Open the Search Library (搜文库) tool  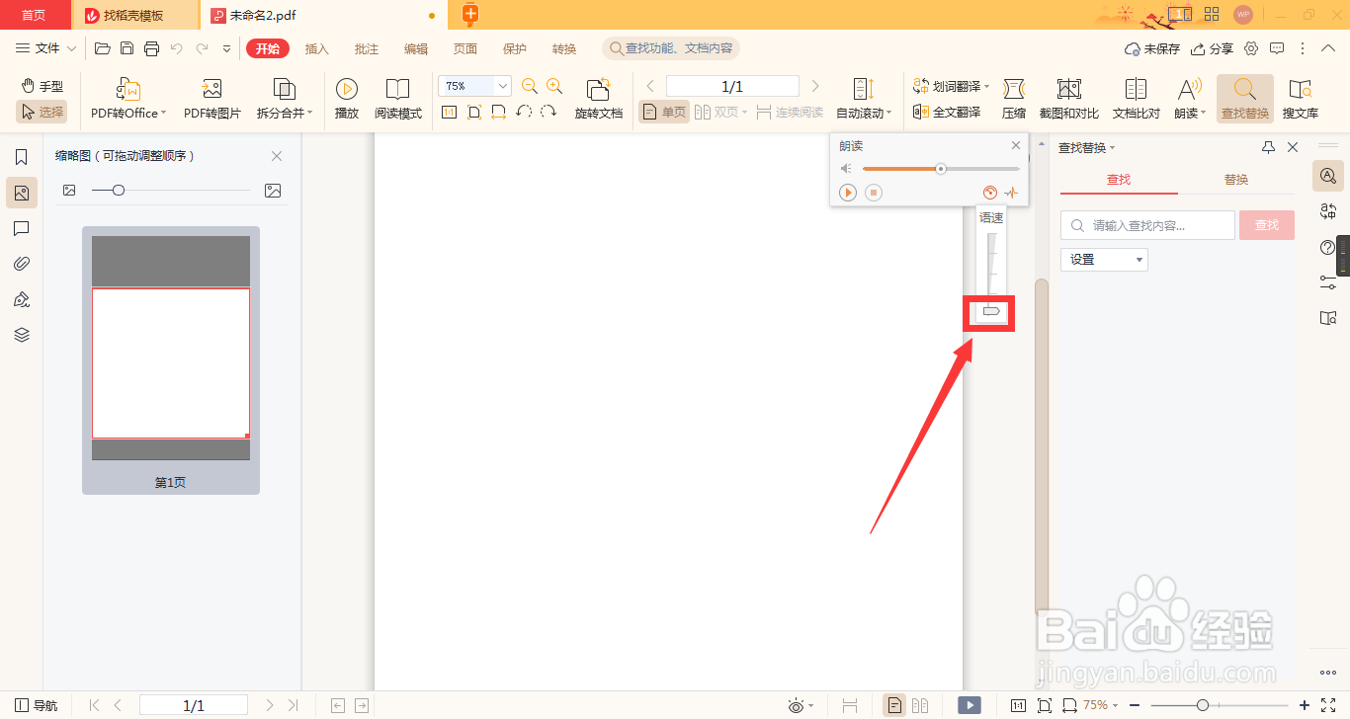coord(1301,99)
